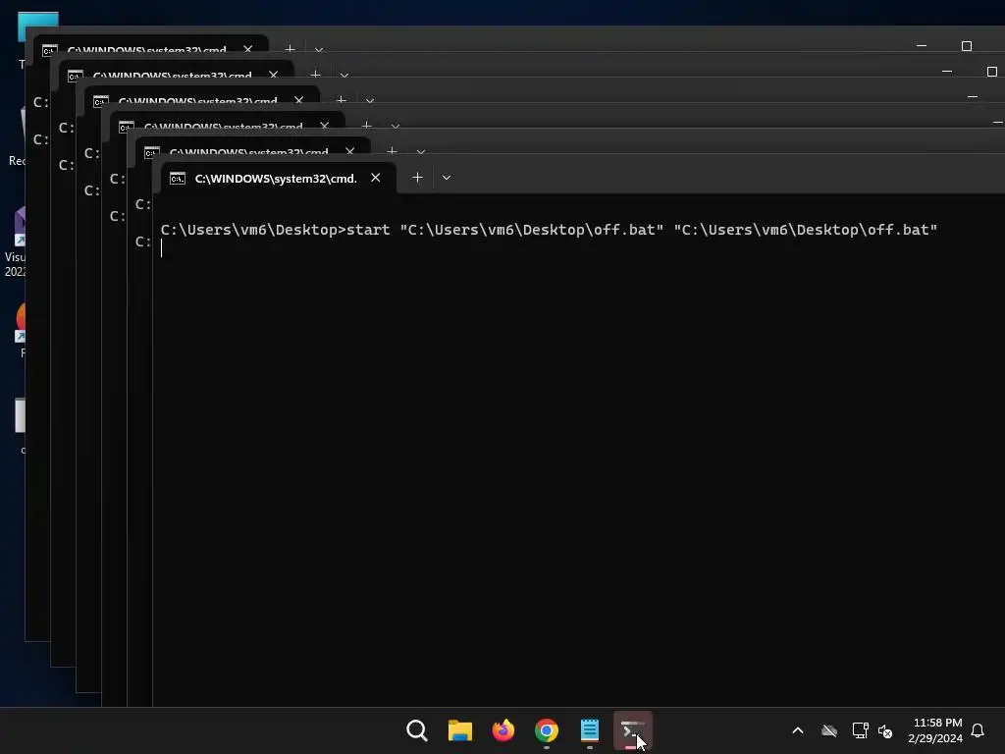
Task: Minimize the second-from-back terminal window
Action: coord(947,71)
